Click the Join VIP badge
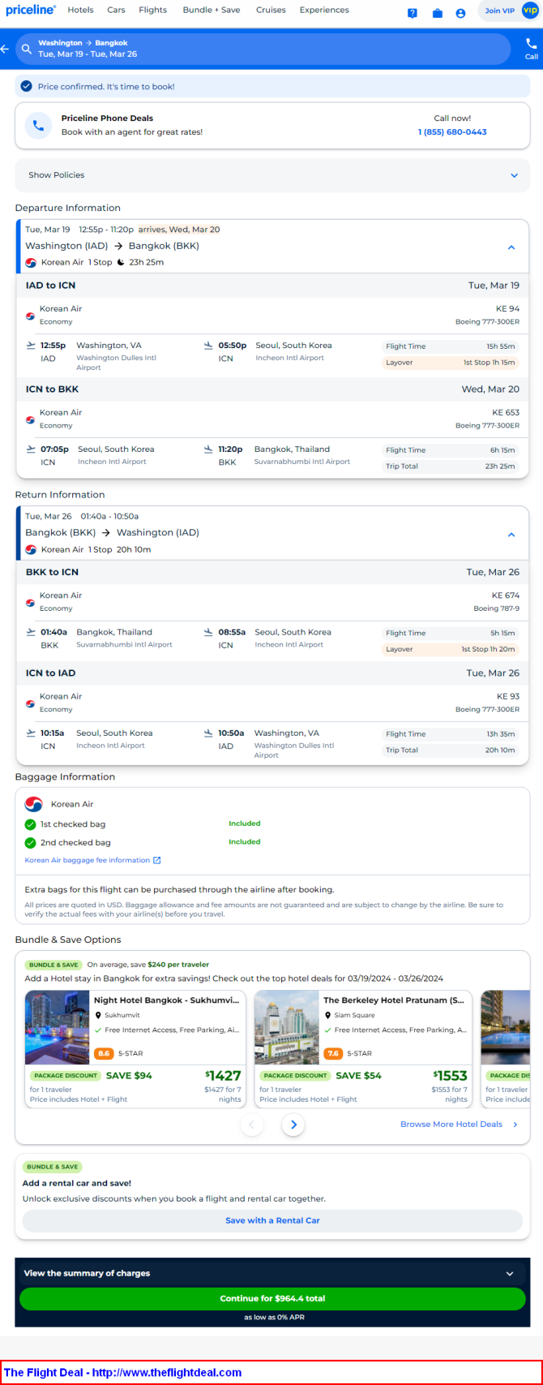This screenshot has width=543, height=1385. (x=511, y=11)
